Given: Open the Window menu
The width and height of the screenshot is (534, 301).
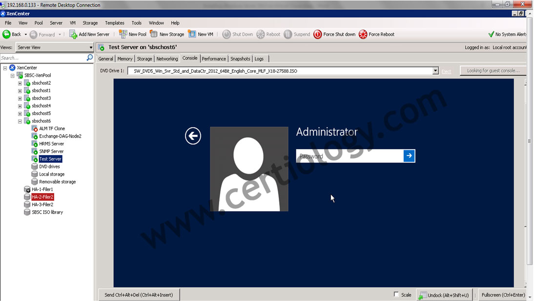Looking at the screenshot, I should pos(156,23).
